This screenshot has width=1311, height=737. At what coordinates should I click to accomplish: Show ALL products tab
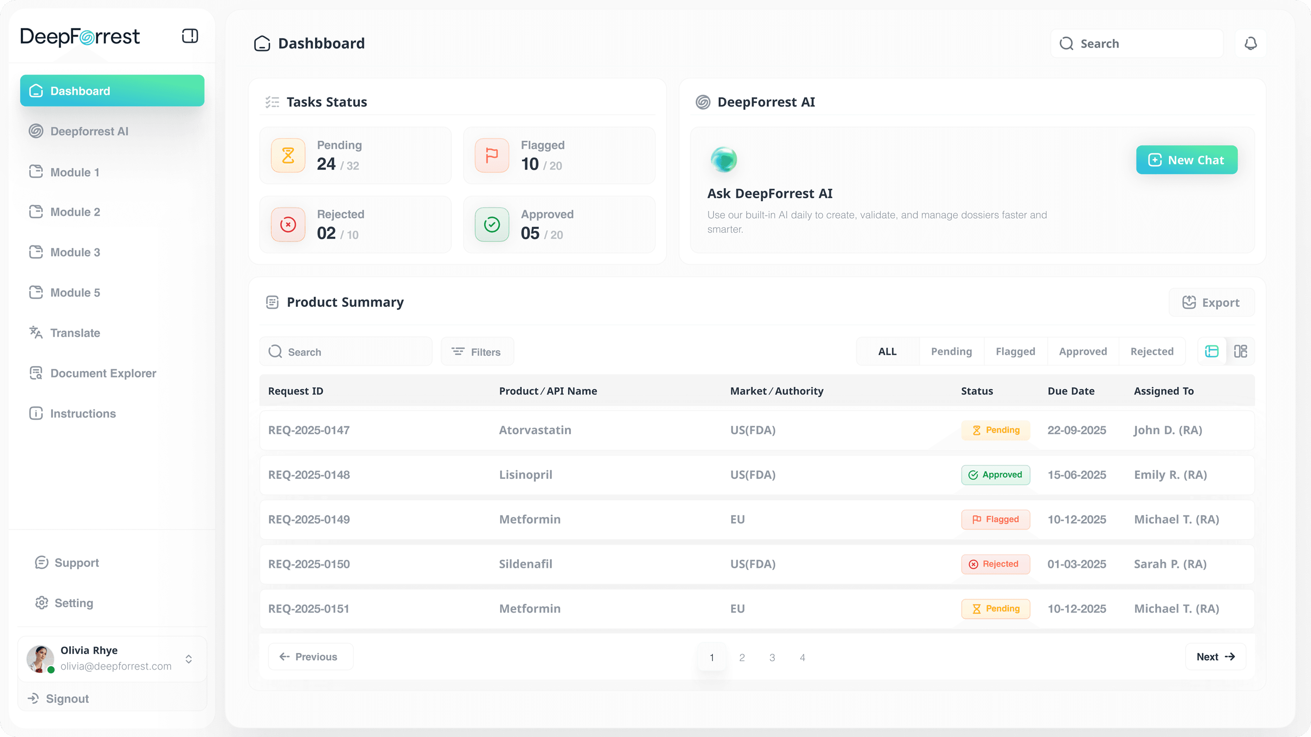pos(887,351)
